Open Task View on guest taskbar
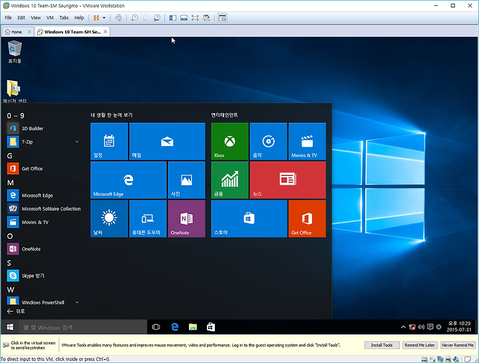479x363 pixels. coord(156,327)
